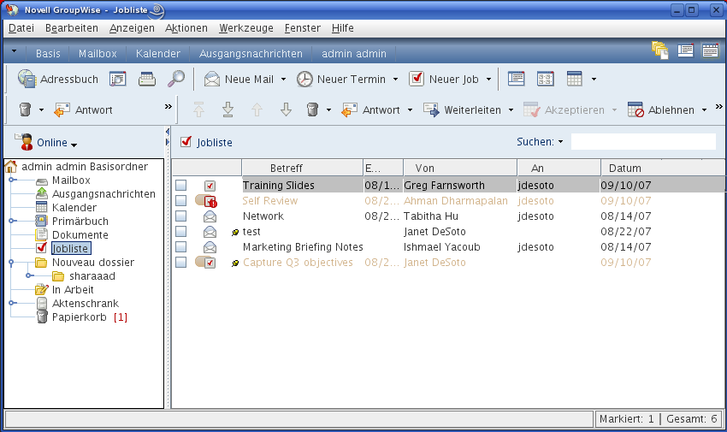Sort by the Datum column header
This screenshot has width=727, height=432.
[x=663, y=168]
